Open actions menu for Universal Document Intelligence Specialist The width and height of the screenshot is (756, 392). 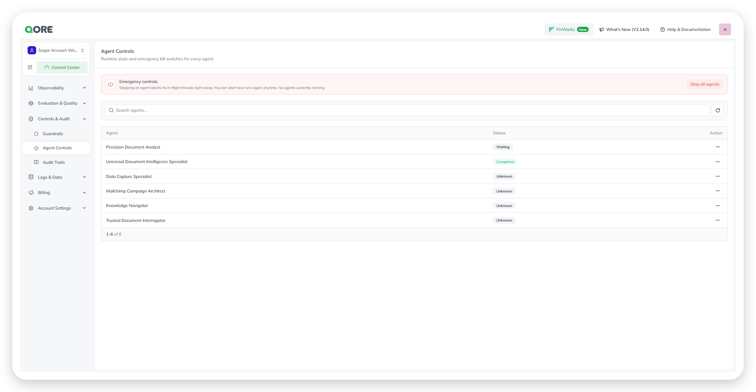coord(718,162)
